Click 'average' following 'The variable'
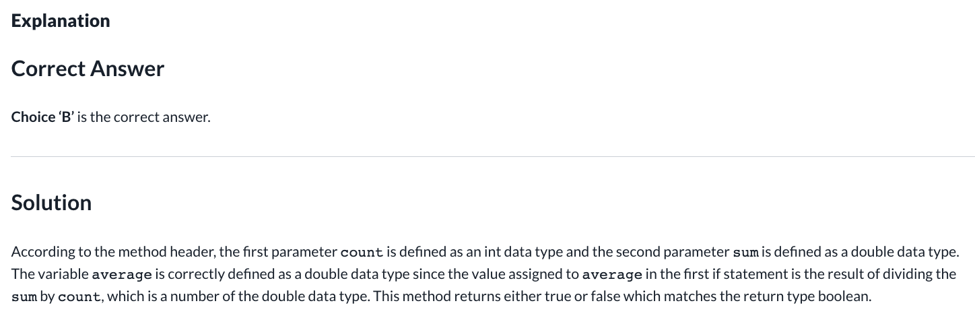Screen dimensions: 975x322 (121, 275)
